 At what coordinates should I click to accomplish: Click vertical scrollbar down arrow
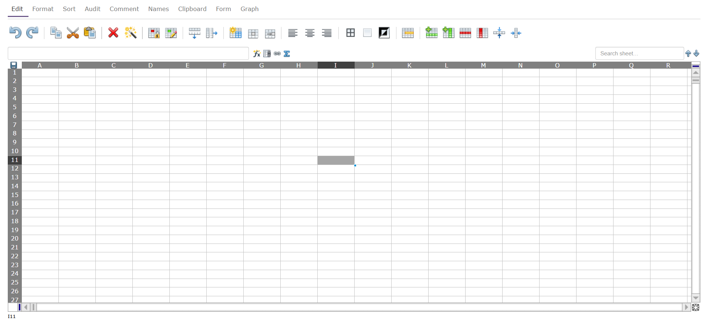point(696,298)
